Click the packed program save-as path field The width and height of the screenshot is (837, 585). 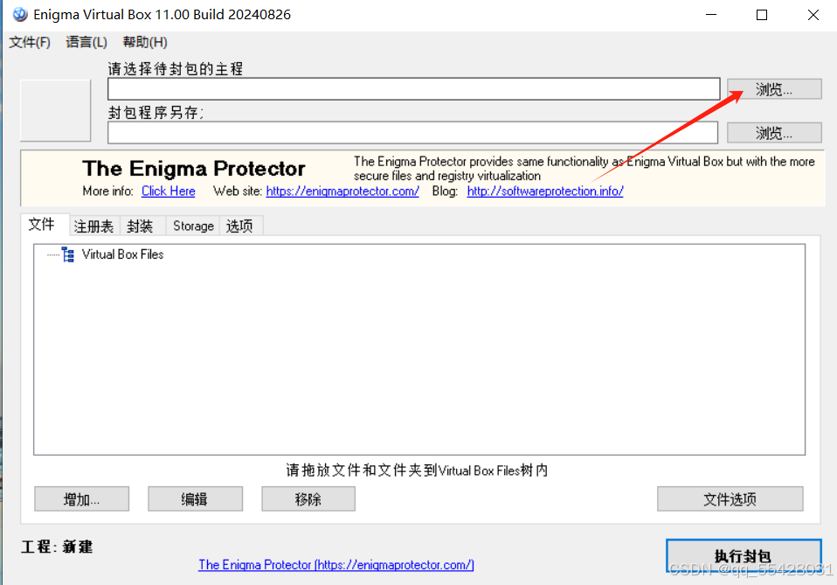point(412,133)
